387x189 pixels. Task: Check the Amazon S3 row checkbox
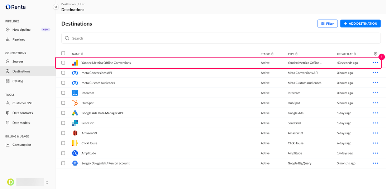63,133
